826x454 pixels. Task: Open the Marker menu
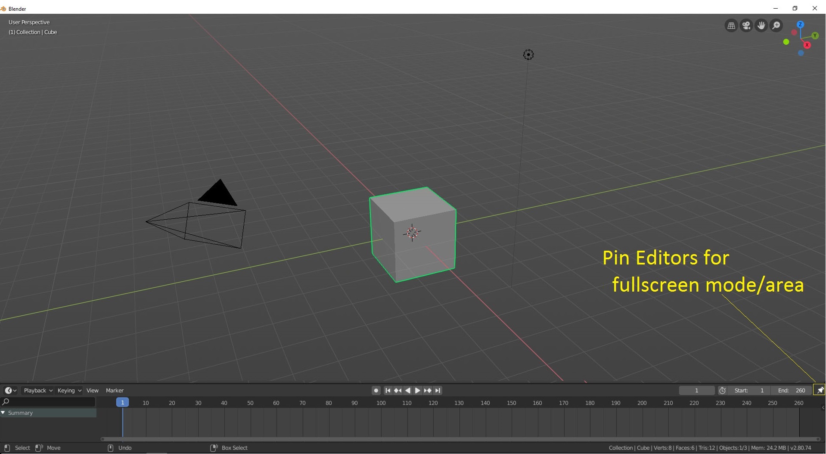(115, 391)
